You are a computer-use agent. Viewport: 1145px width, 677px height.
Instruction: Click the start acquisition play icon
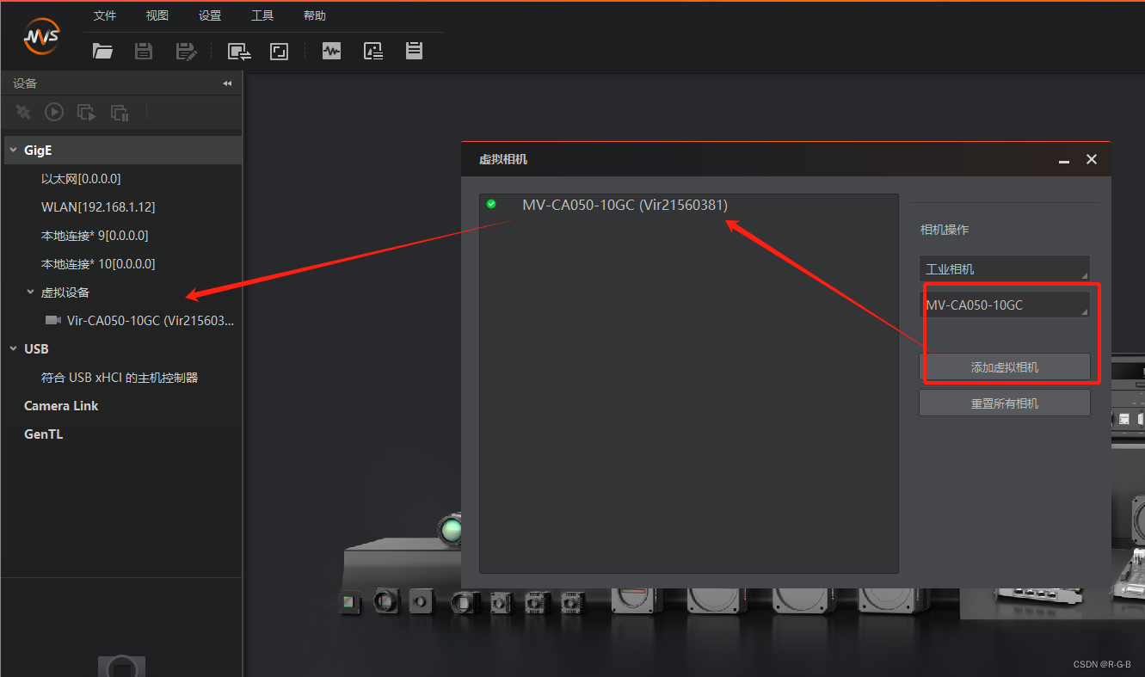pyautogui.click(x=54, y=112)
